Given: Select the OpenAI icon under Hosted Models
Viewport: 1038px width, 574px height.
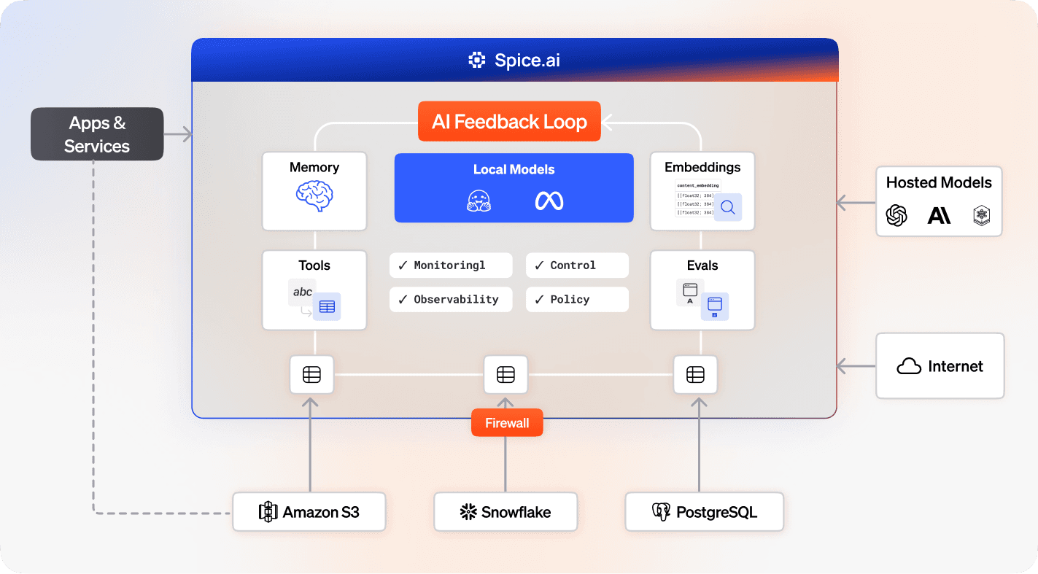Looking at the screenshot, I should click(896, 216).
